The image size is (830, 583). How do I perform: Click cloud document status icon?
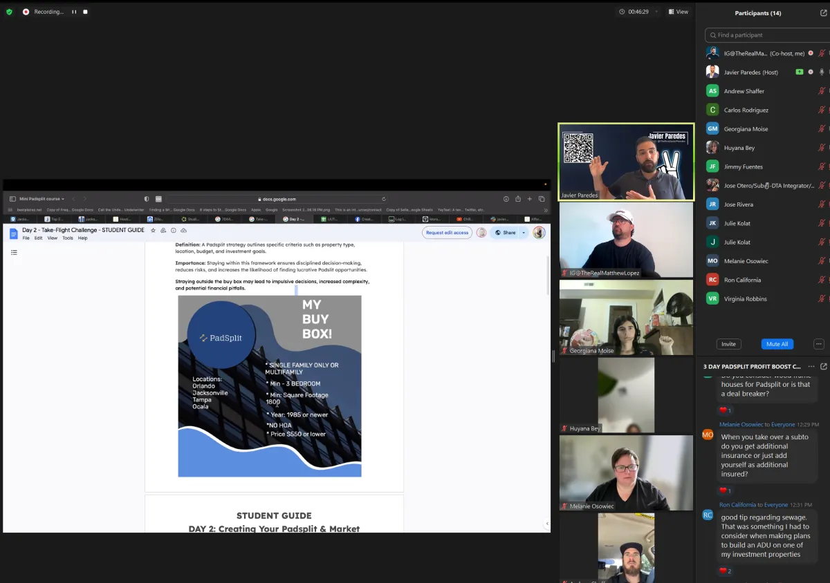(x=183, y=231)
